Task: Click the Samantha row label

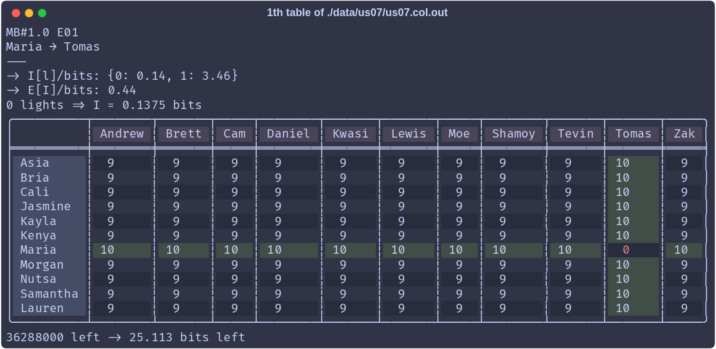Action: (x=49, y=294)
